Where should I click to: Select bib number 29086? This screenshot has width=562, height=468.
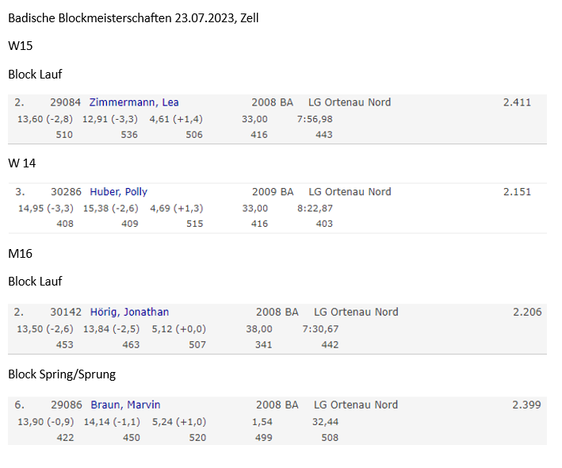67,405
